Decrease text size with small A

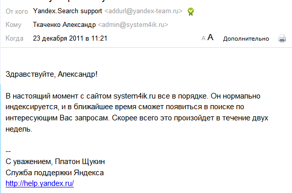[x=203, y=38]
